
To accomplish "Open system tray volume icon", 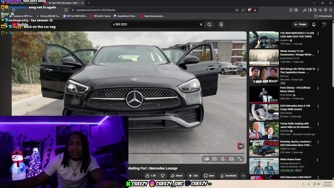I will click(x=318, y=184).
